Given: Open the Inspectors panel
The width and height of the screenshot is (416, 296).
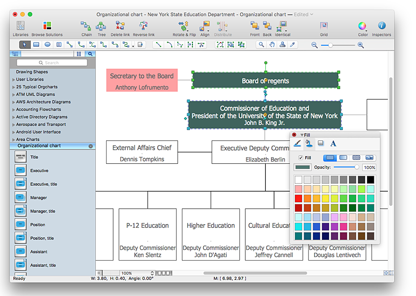Looking at the screenshot, I should pos(381,29).
